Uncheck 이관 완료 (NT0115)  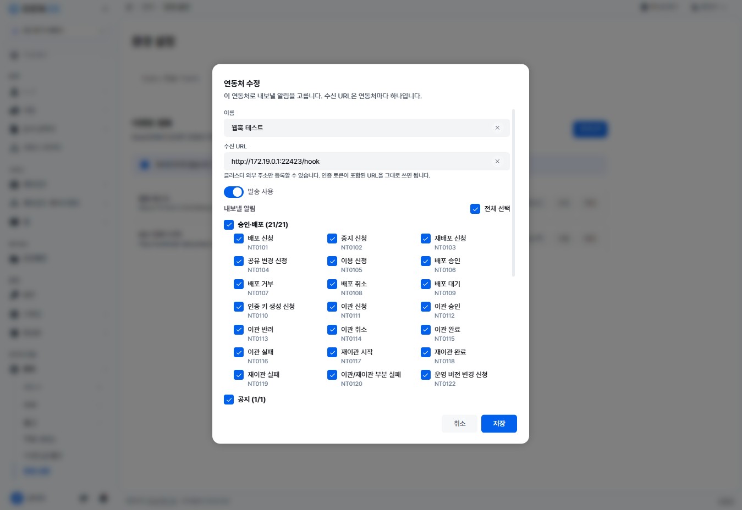click(x=426, y=330)
